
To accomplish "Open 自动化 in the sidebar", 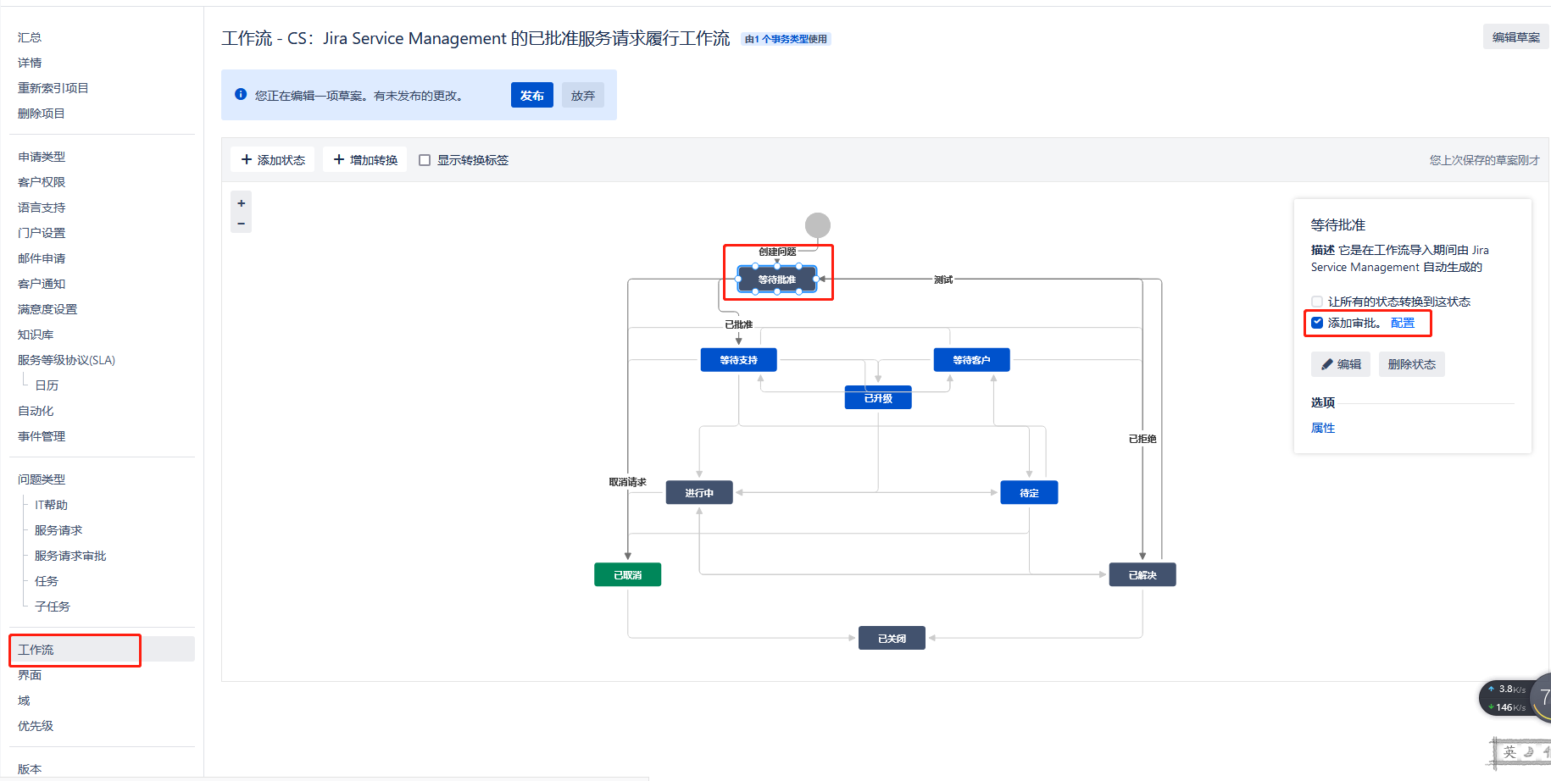I will (36, 411).
